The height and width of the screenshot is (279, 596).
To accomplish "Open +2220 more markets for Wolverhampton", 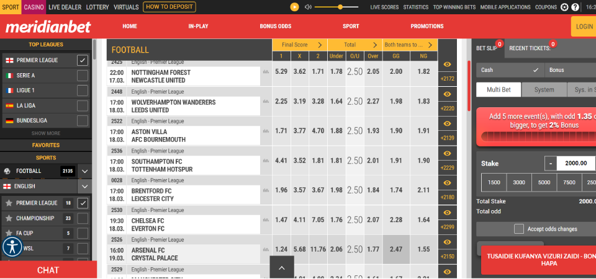I will click(x=448, y=108).
